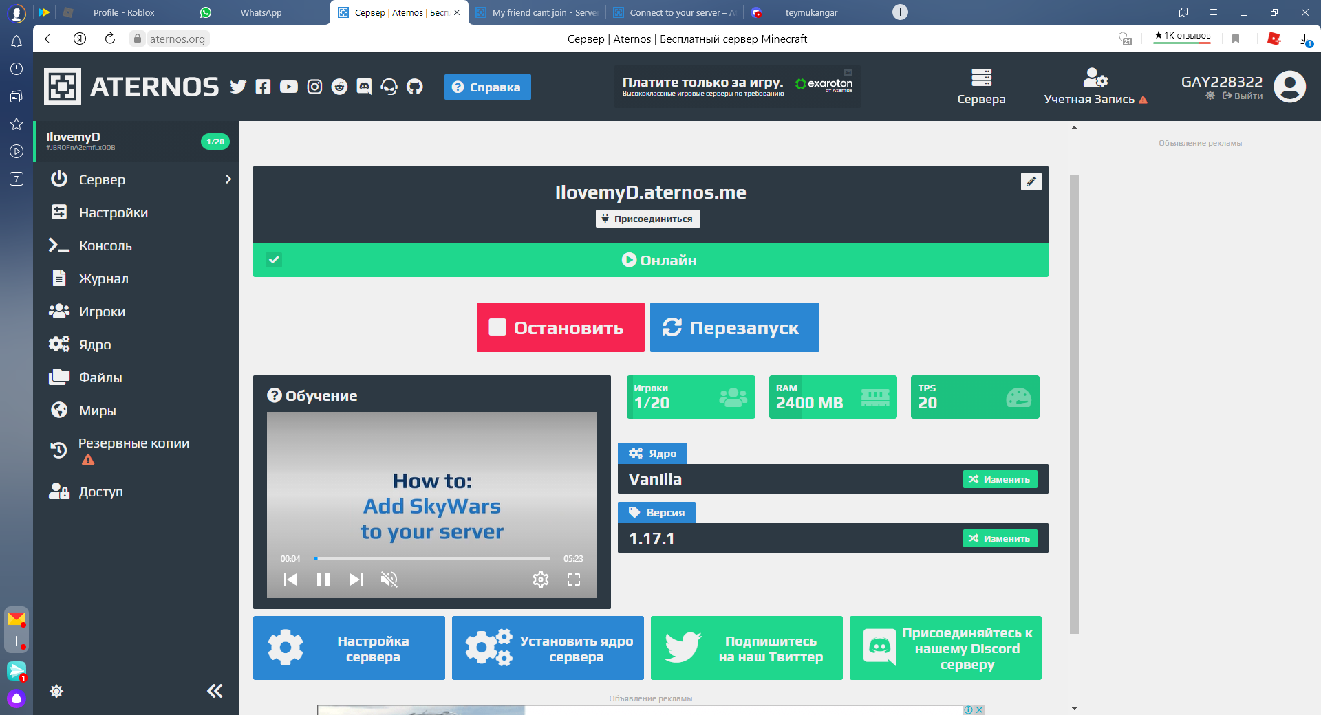This screenshot has width=1321, height=715.
Task: Open the Игроки 1/20 stat card
Action: [691, 397]
